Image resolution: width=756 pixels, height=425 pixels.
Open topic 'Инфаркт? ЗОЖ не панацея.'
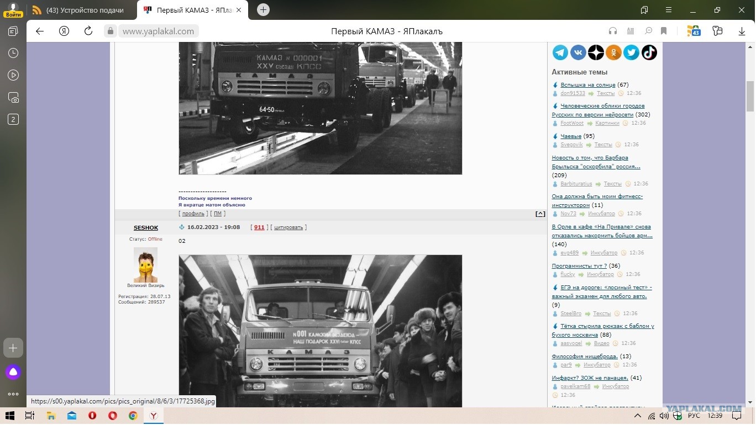[x=590, y=378]
